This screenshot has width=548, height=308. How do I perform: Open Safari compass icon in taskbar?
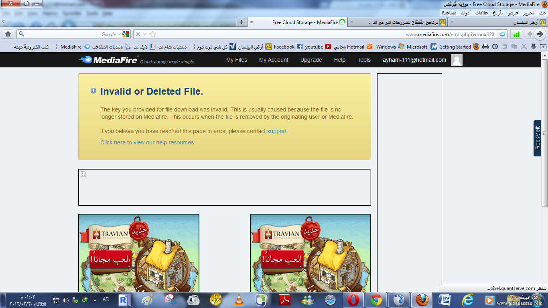[x=330, y=300]
